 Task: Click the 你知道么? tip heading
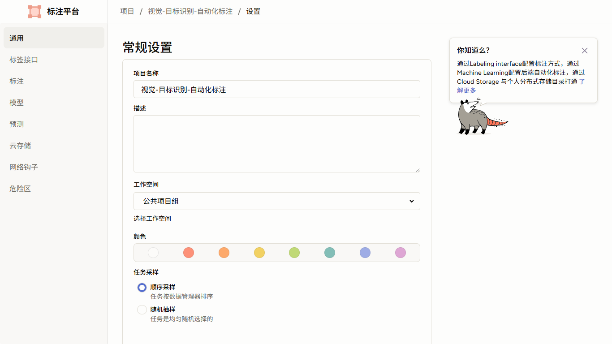pos(473,50)
